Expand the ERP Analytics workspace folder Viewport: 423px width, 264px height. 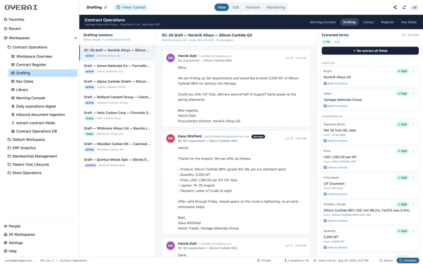(24, 148)
